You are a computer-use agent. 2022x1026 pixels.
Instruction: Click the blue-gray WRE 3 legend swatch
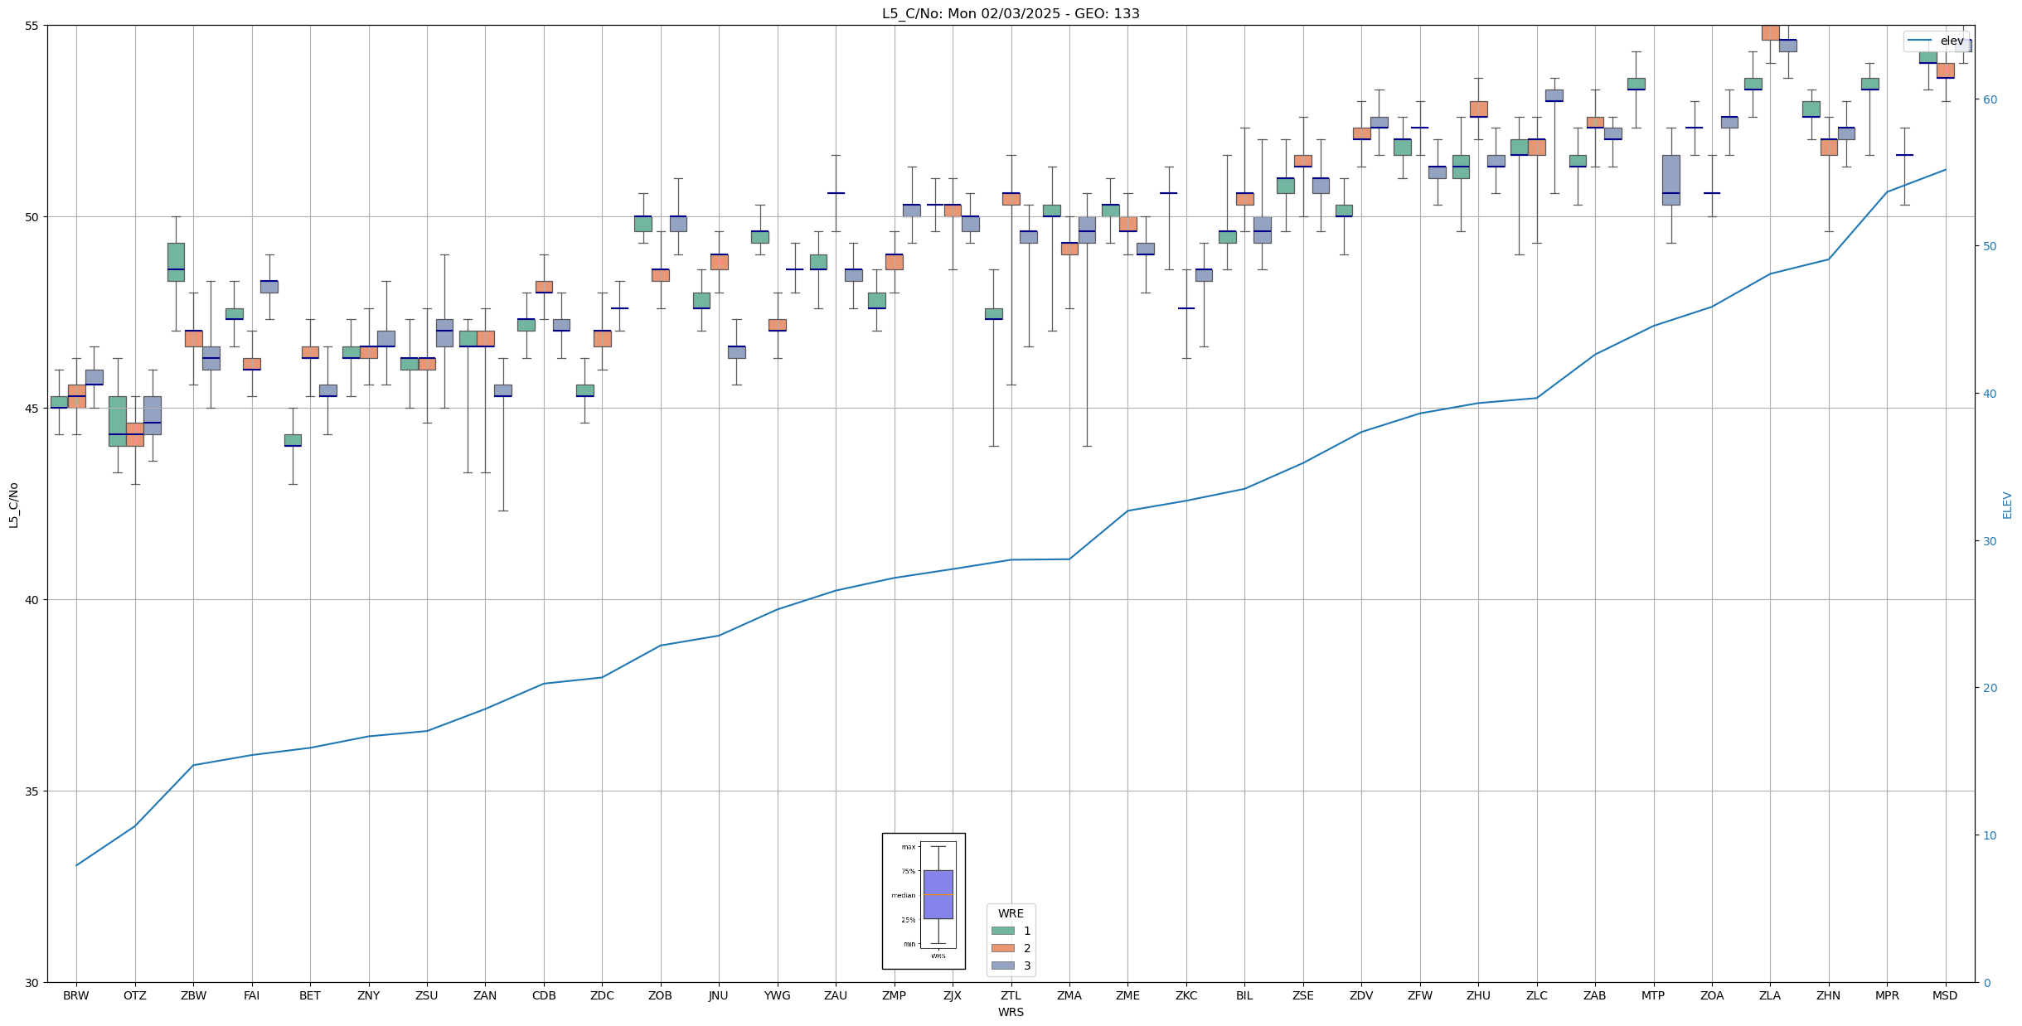coord(1002,966)
